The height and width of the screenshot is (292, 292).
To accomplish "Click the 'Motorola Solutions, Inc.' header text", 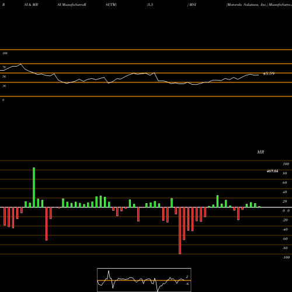I will [247, 5].
